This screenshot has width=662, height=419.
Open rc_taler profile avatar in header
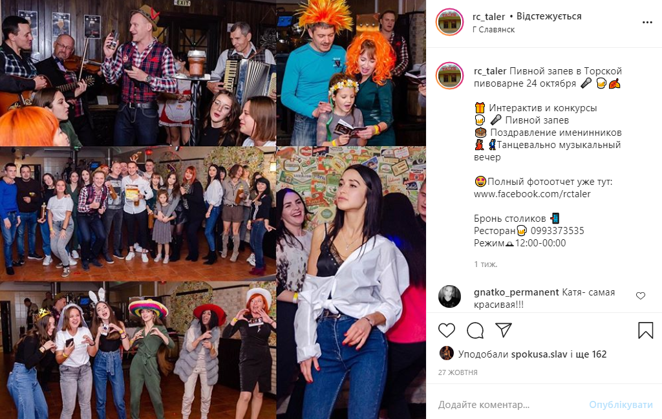[450, 22]
